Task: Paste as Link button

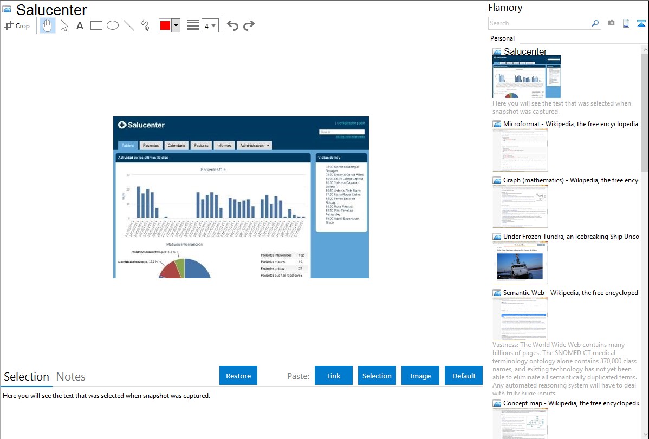Action: point(334,376)
